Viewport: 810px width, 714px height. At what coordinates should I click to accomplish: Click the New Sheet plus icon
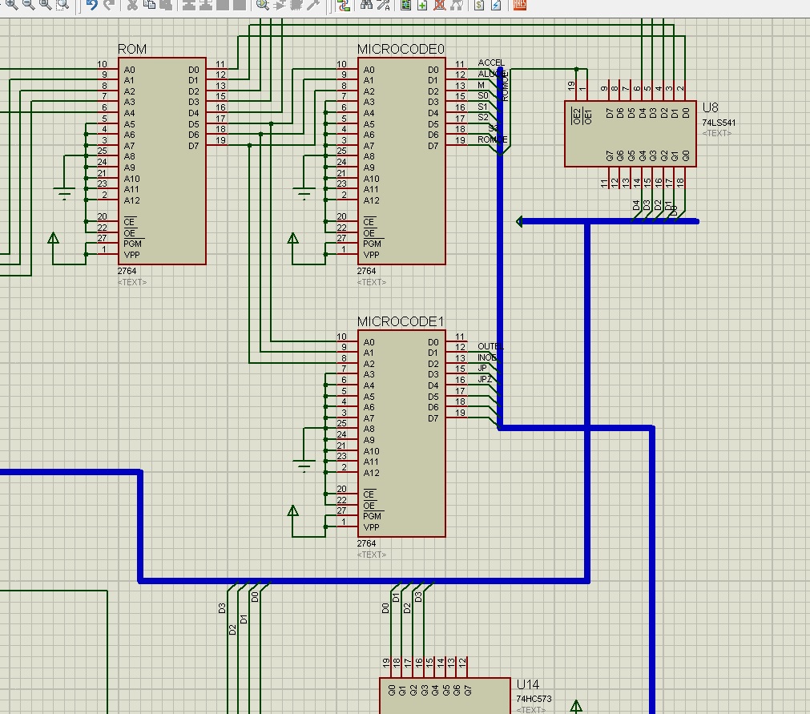click(422, 6)
